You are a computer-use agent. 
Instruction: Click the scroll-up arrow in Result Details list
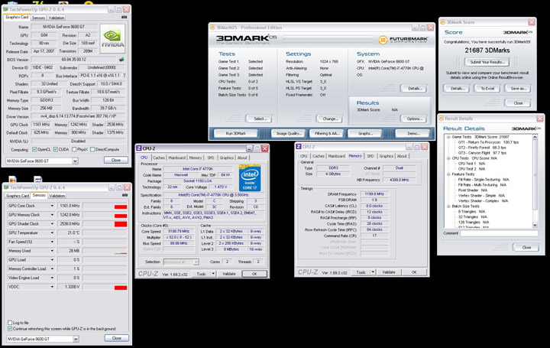(535, 137)
